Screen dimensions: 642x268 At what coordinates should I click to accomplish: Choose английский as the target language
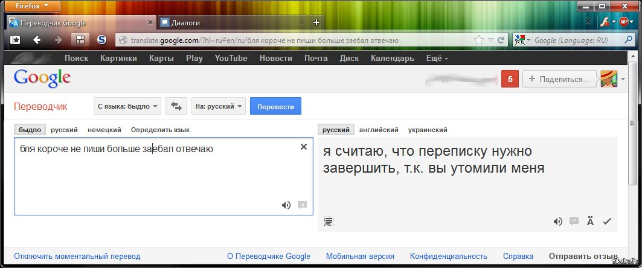[x=379, y=130]
